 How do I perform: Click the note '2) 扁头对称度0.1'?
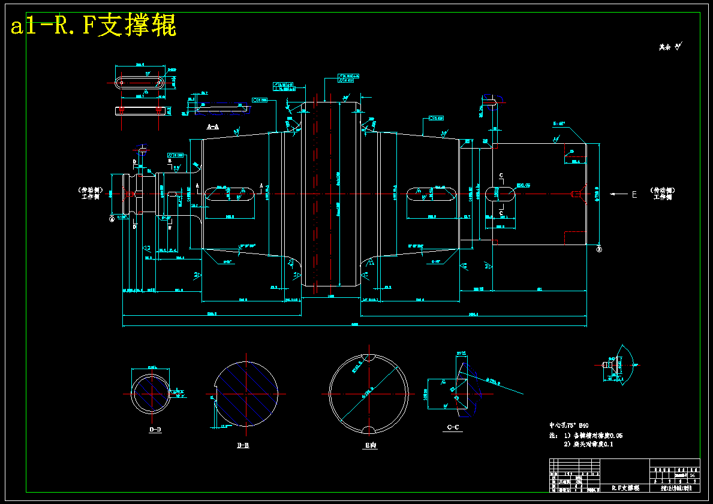(x=588, y=445)
